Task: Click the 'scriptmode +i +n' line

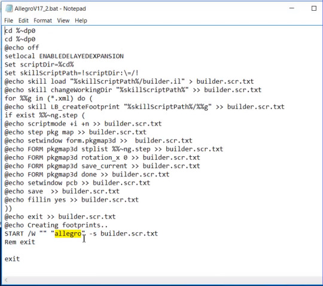Action: [x=83, y=124]
